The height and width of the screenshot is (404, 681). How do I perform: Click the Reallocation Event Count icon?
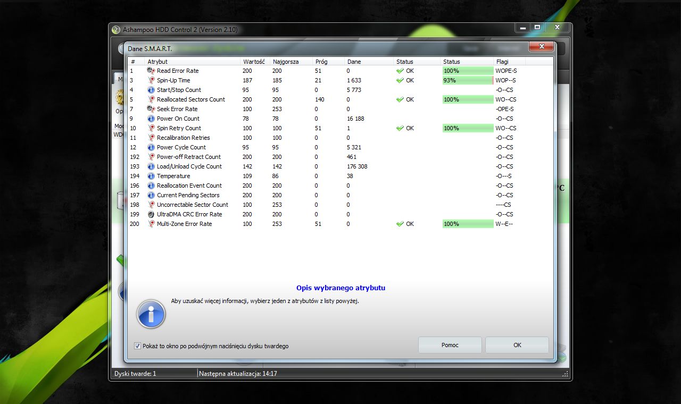[151, 186]
